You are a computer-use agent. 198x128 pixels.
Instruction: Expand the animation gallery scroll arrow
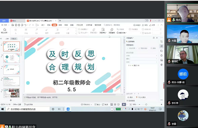[x=76, y=33]
